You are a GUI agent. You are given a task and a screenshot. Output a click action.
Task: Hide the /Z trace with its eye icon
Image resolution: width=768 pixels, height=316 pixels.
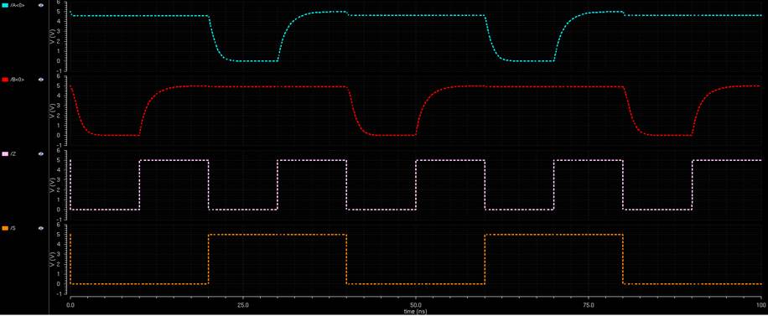click(41, 154)
